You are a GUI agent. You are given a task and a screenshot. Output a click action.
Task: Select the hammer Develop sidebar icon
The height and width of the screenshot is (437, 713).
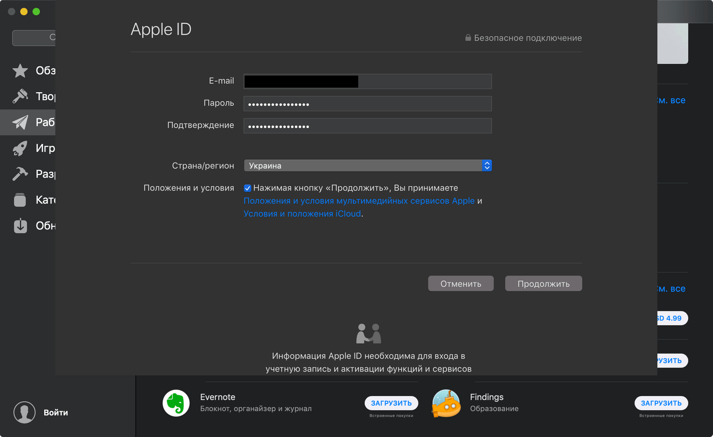[20, 174]
